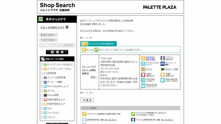
Task: Open the ネットプリントスピード仕上 link in store row
Action: 150,58
